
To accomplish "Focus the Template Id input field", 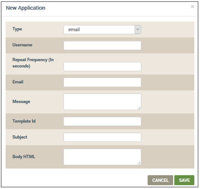I will coord(102,121).
